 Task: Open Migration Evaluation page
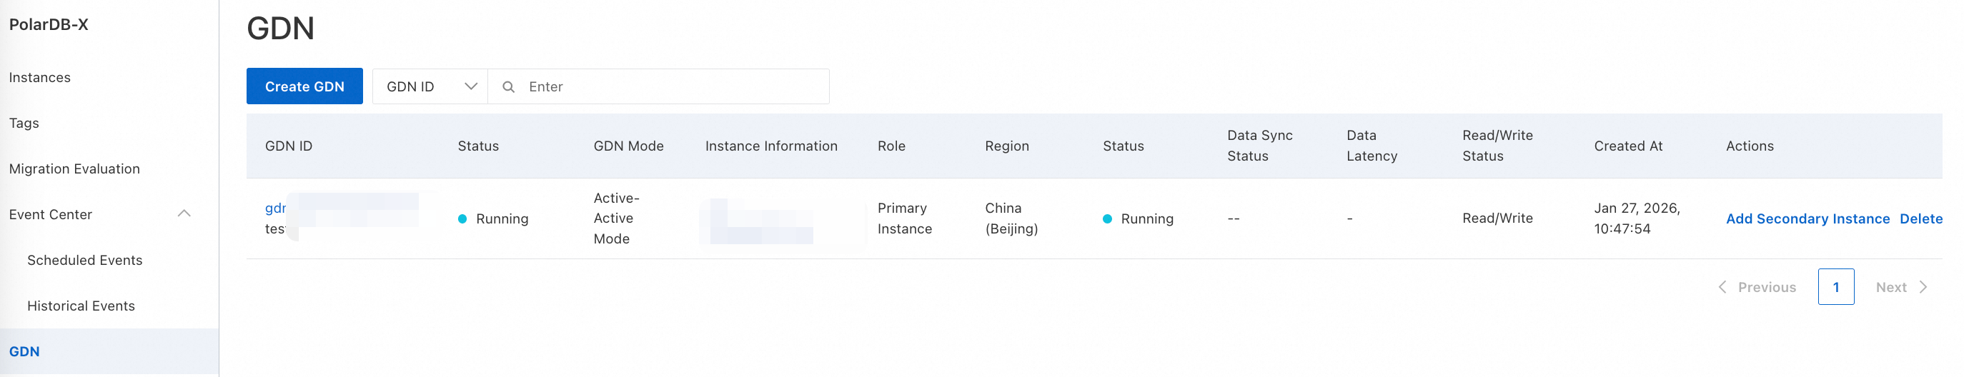(75, 169)
